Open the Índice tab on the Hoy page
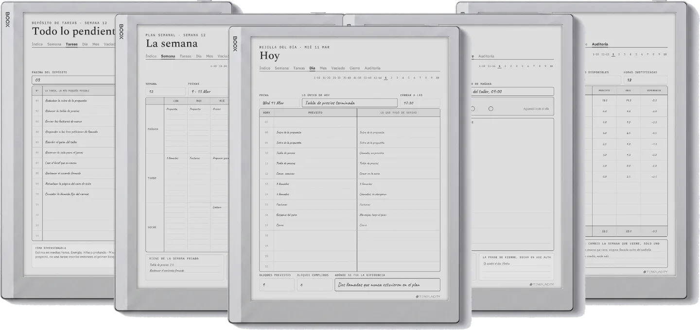700x330 pixels. 265,68
